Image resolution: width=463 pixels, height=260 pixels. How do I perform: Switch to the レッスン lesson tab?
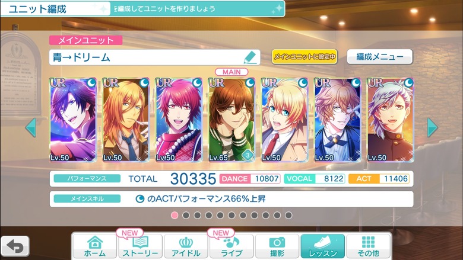pos(322,246)
